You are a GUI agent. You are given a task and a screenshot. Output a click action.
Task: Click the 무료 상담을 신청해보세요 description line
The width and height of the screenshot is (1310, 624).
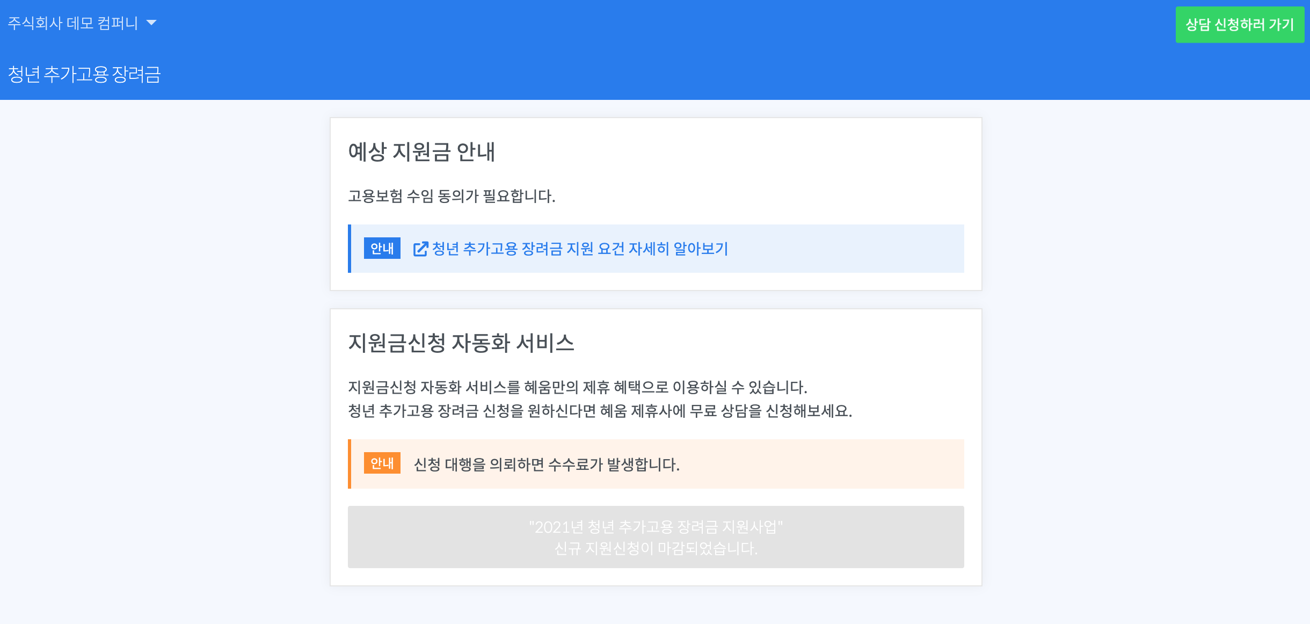[x=600, y=411]
